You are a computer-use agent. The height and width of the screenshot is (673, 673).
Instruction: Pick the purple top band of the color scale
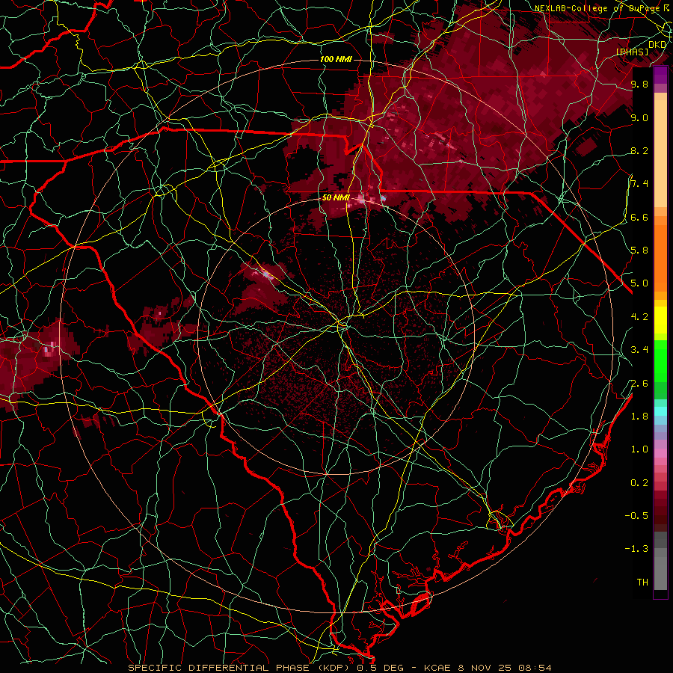[660, 75]
